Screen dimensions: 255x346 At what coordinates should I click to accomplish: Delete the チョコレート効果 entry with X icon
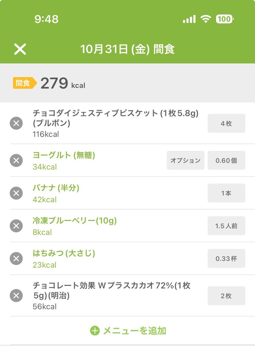point(16,296)
